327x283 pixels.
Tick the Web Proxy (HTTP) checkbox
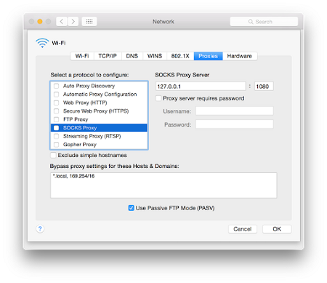pyautogui.click(x=56, y=103)
